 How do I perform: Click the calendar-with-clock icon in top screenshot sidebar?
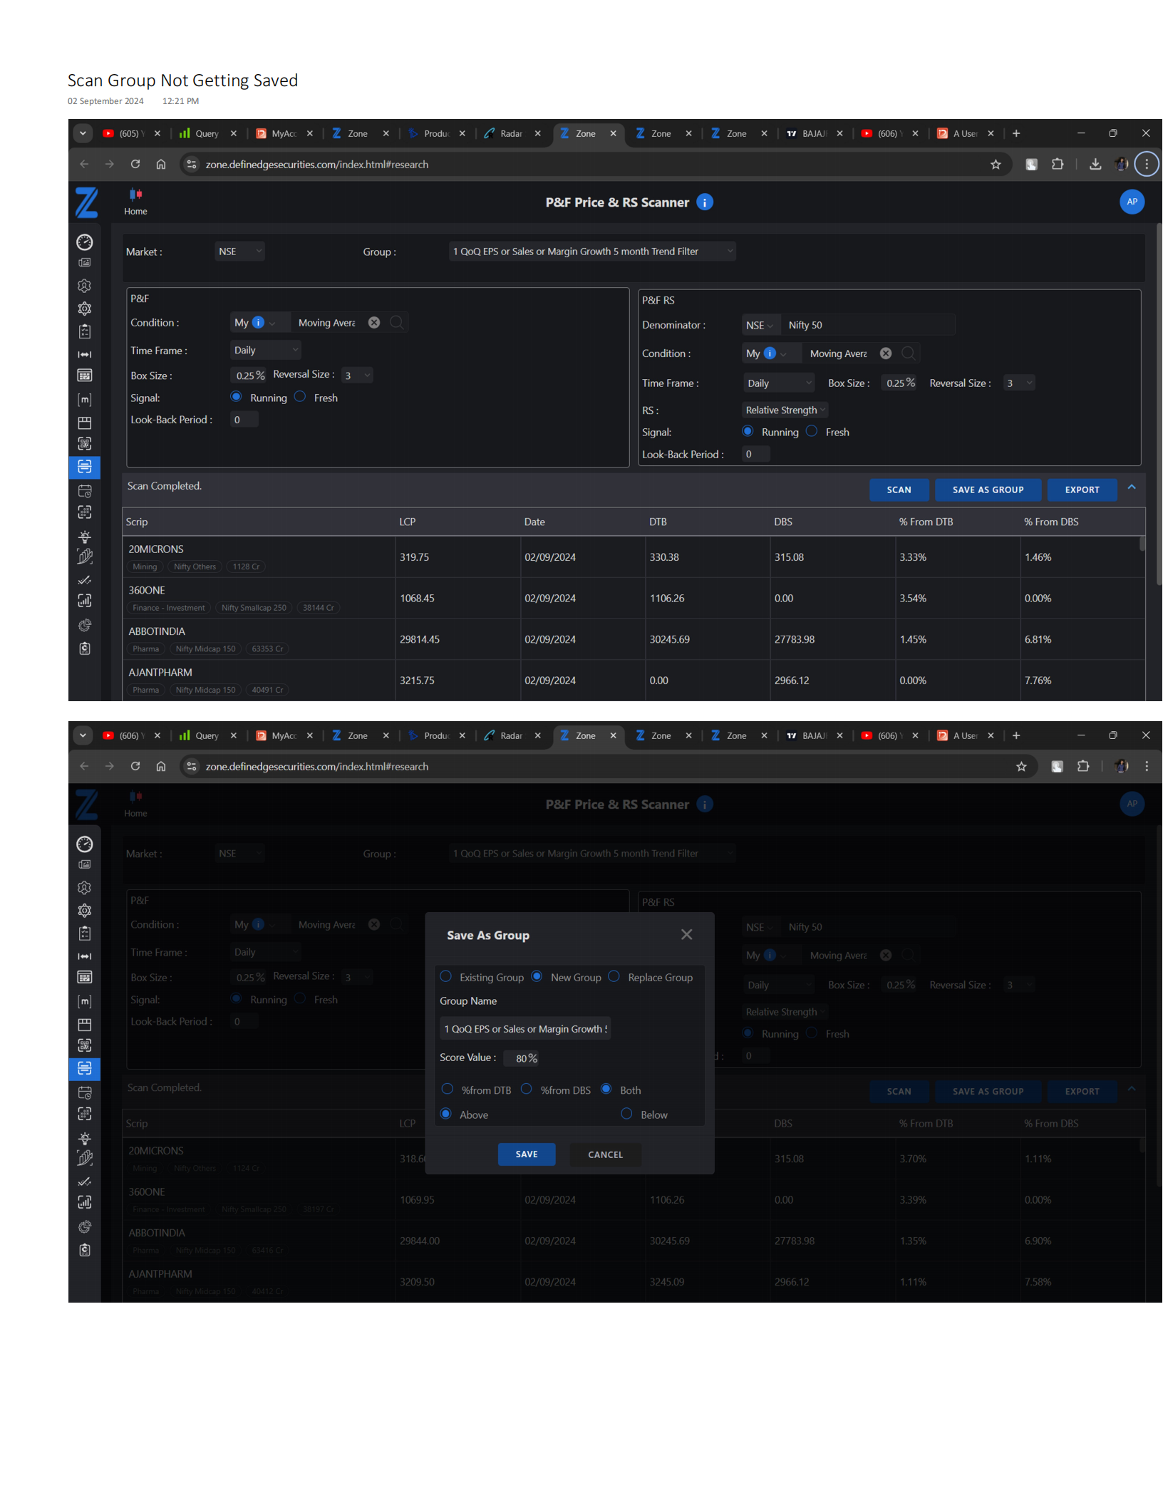click(x=85, y=491)
